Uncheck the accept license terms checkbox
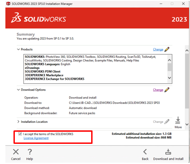 [x=20, y=134]
